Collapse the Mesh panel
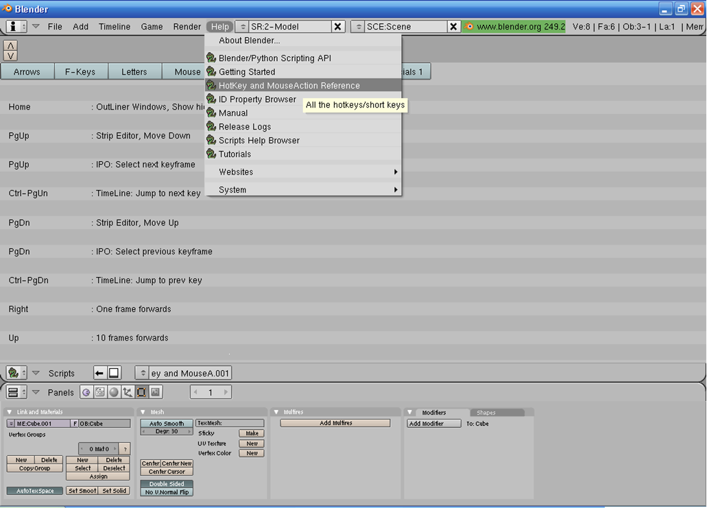Viewport: 707px width, 508px height. tap(143, 412)
